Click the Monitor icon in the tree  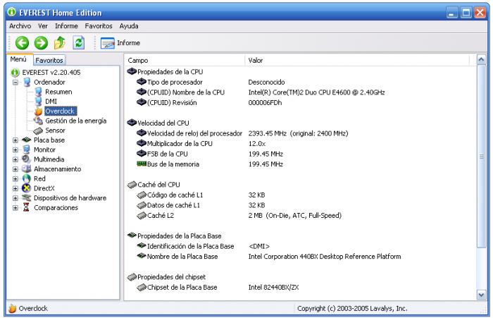pos(27,149)
